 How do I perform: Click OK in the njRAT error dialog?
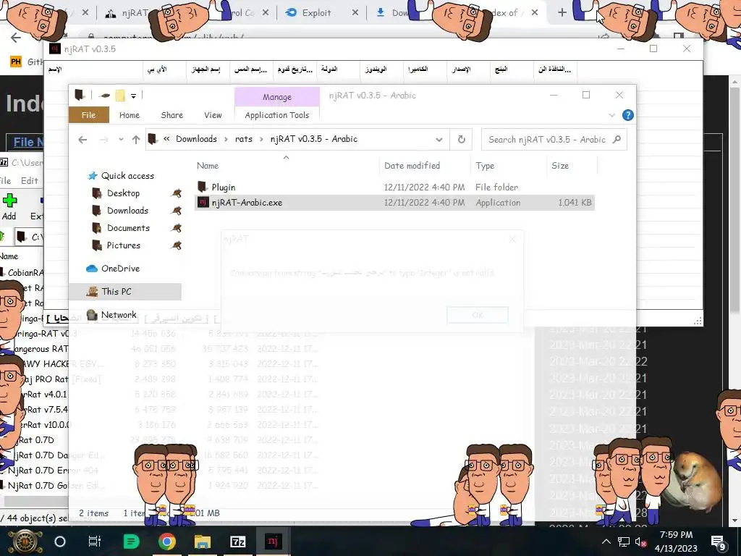tap(478, 315)
